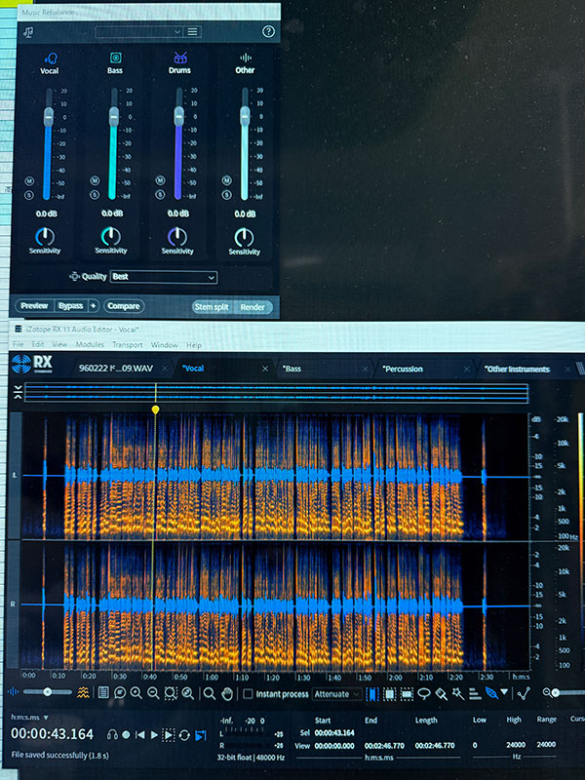Click the headphones monitor icon in transport
This screenshot has height=780, width=585.
tap(112, 735)
